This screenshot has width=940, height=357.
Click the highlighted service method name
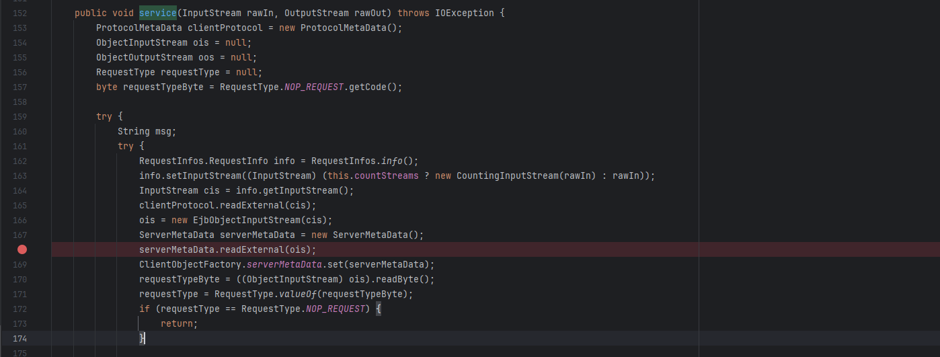(158, 13)
